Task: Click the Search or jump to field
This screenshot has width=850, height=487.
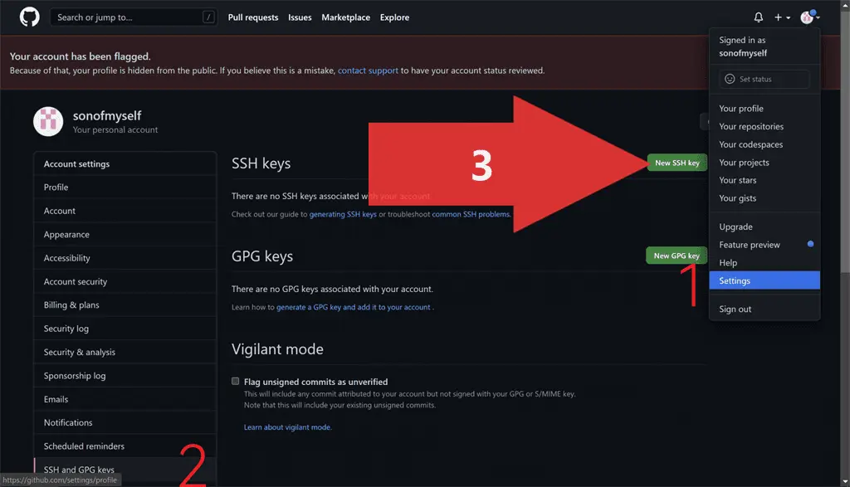Action: (125, 17)
